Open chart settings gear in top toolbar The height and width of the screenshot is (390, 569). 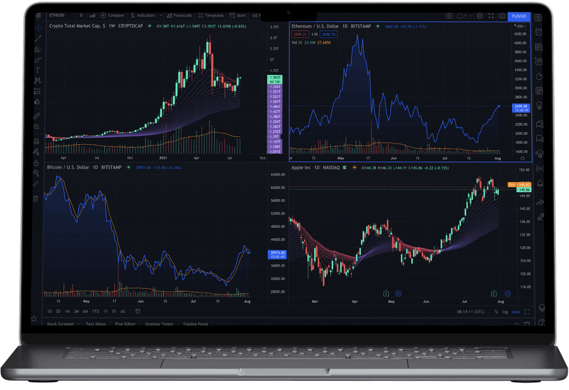pyautogui.click(x=480, y=16)
